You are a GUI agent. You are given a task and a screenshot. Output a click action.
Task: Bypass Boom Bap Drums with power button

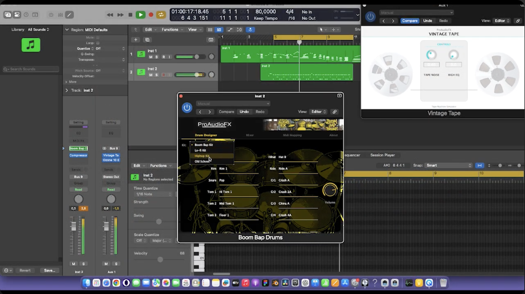coord(187,108)
